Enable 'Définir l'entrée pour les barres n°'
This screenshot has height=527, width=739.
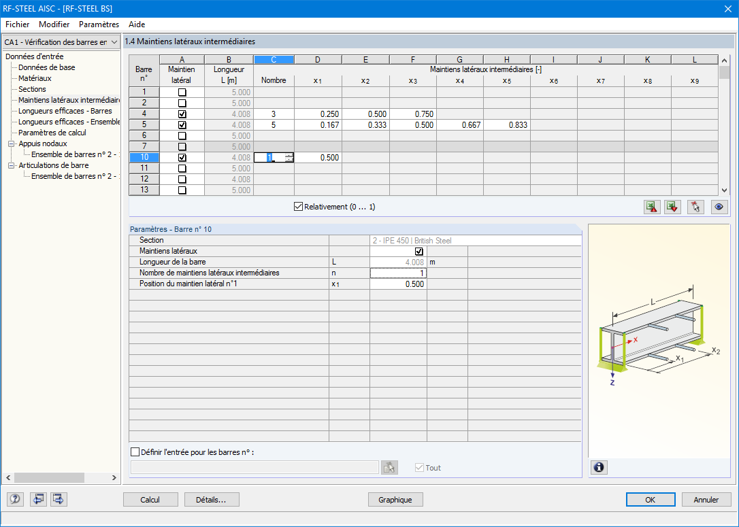point(135,452)
